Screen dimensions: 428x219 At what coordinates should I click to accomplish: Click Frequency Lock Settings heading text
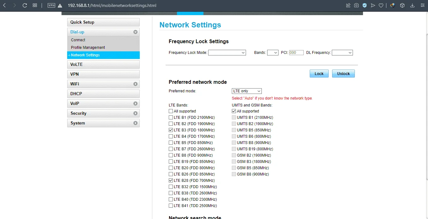click(199, 42)
